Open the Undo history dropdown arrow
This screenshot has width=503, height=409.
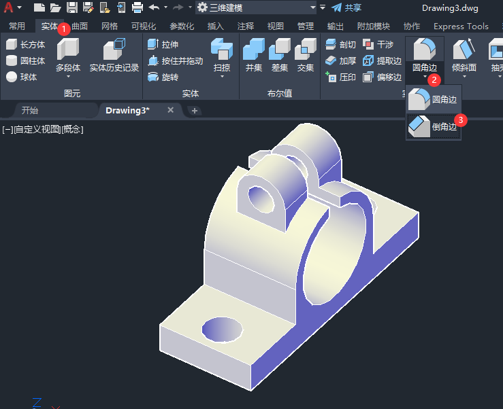pyautogui.click(x=165, y=7)
